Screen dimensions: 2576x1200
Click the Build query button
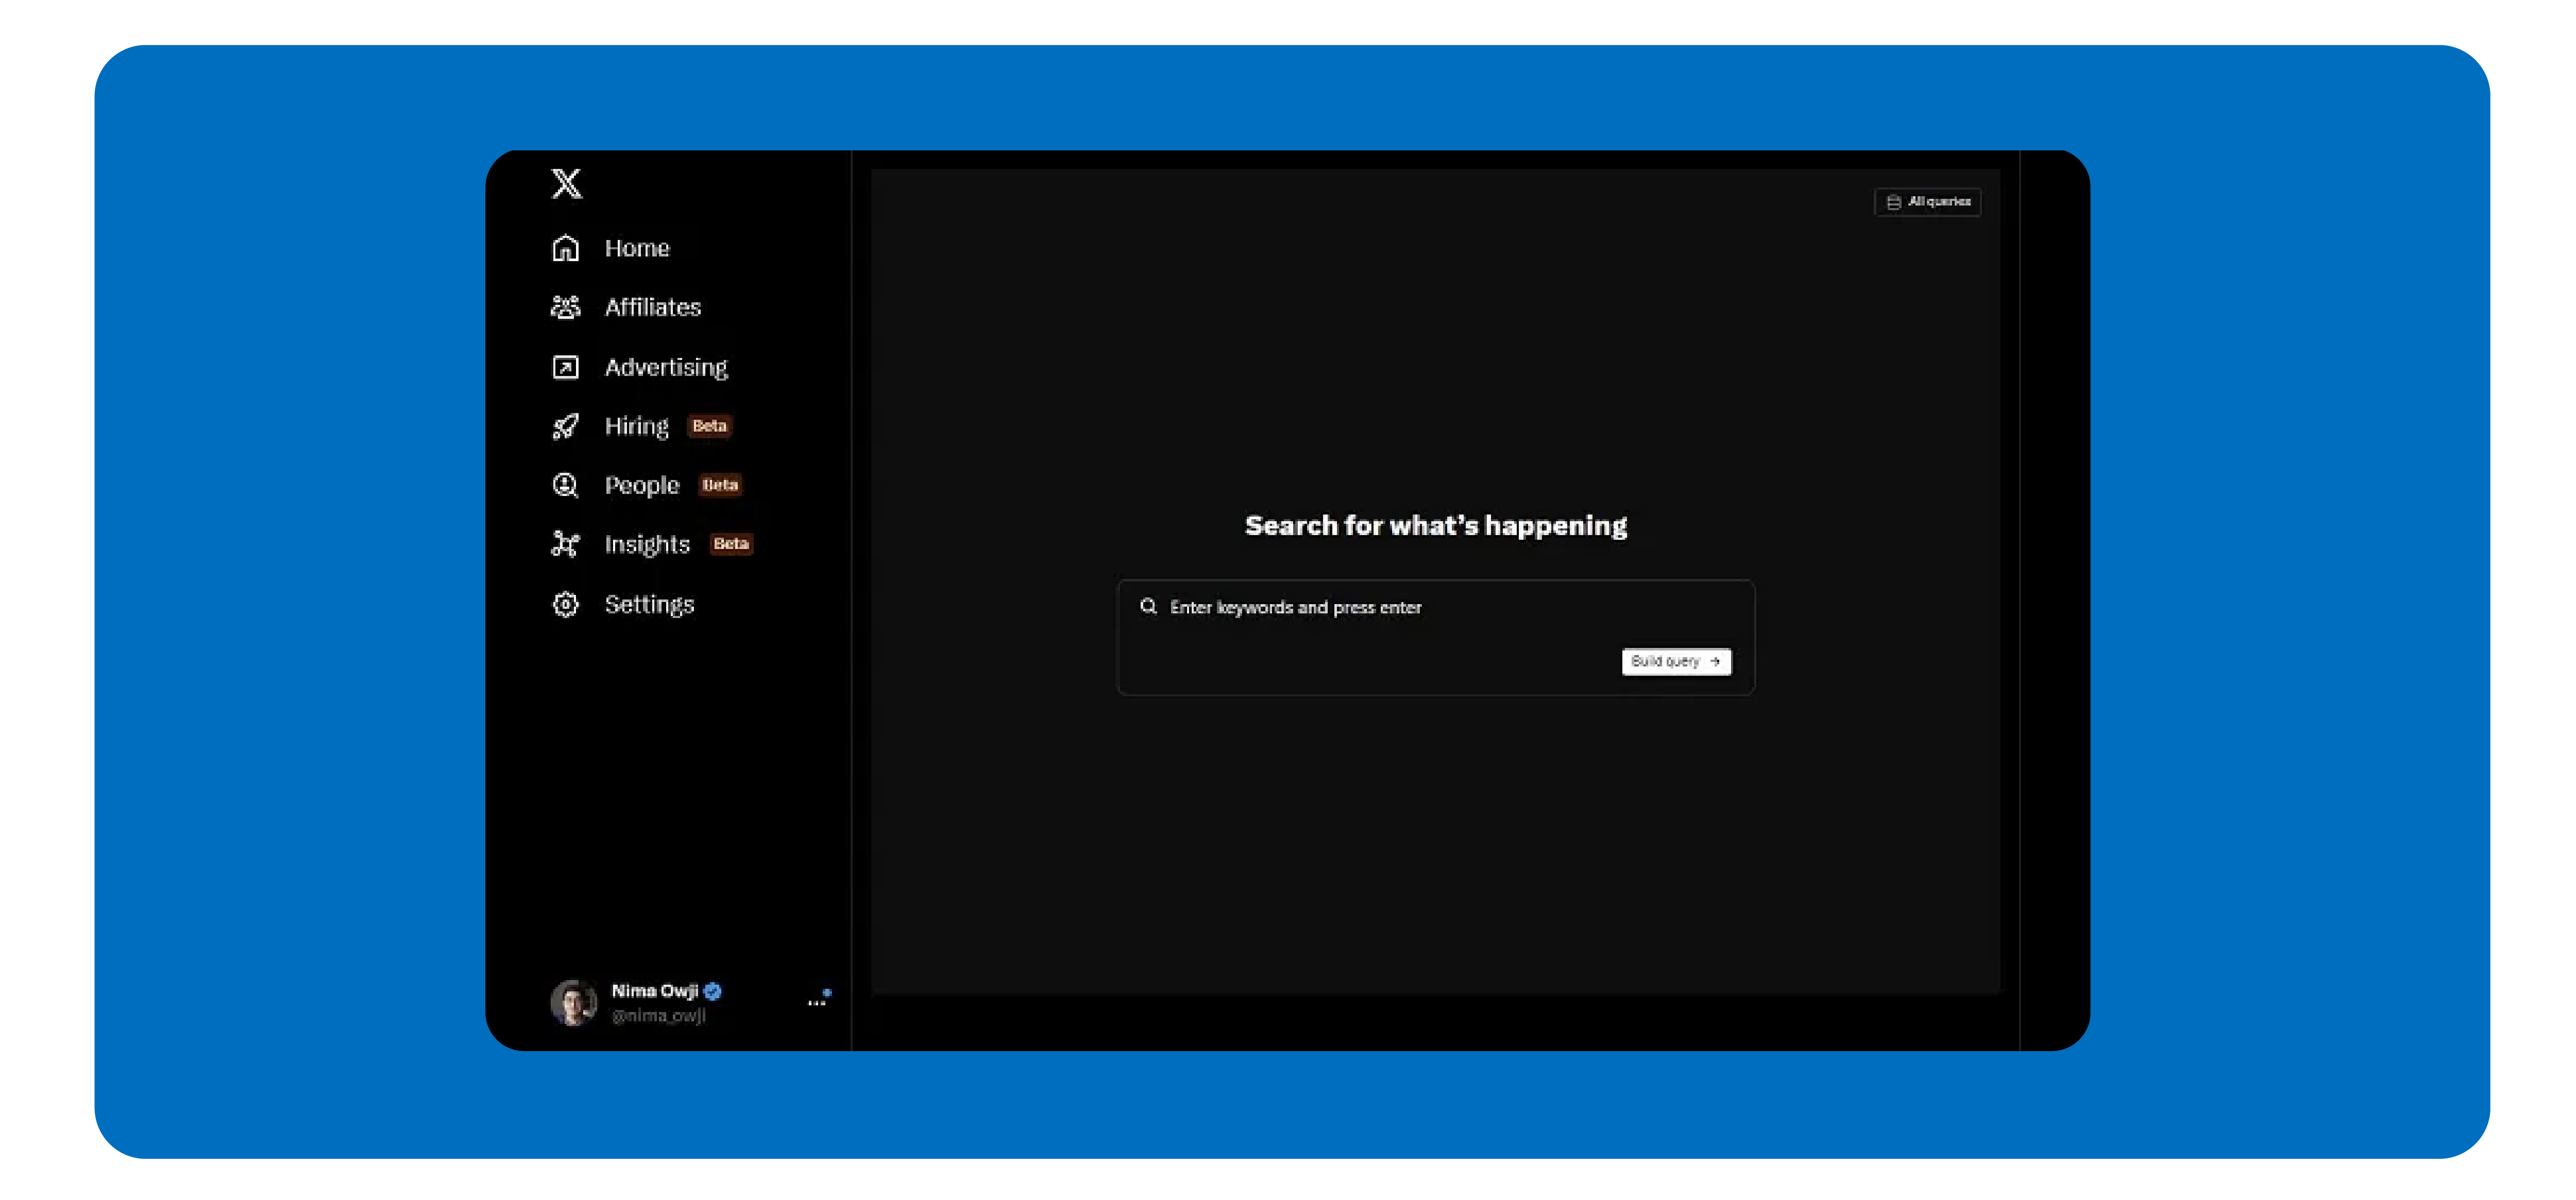pos(1676,661)
